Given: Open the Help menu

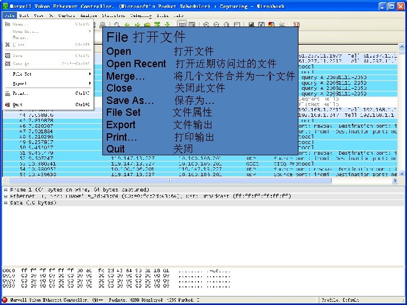Looking at the screenshot, I should click(x=178, y=16).
